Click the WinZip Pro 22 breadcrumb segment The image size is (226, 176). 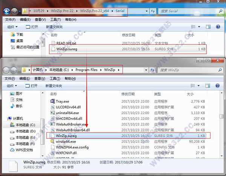(x=62, y=11)
